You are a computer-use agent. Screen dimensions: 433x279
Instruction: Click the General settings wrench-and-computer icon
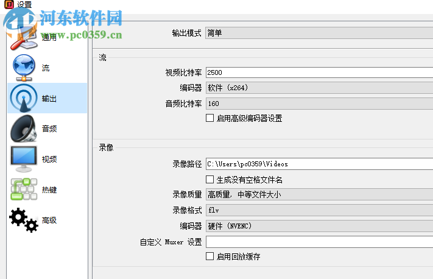click(24, 37)
